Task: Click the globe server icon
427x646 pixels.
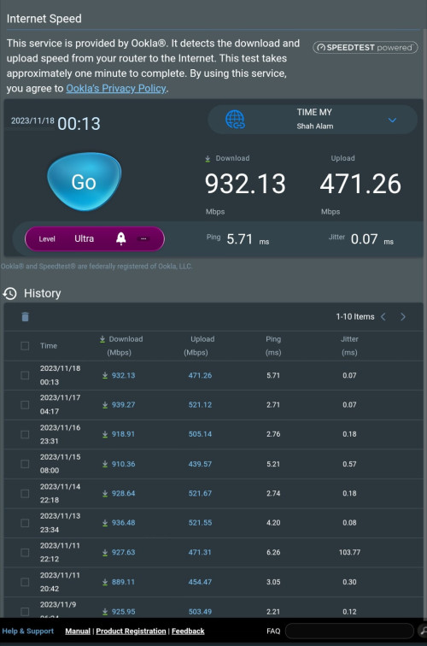Action: pyautogui.click(x=235, y=120)
